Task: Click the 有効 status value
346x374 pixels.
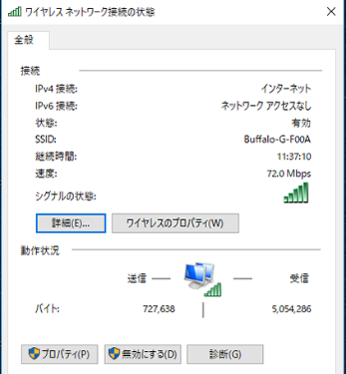Action: pos(301,123)
